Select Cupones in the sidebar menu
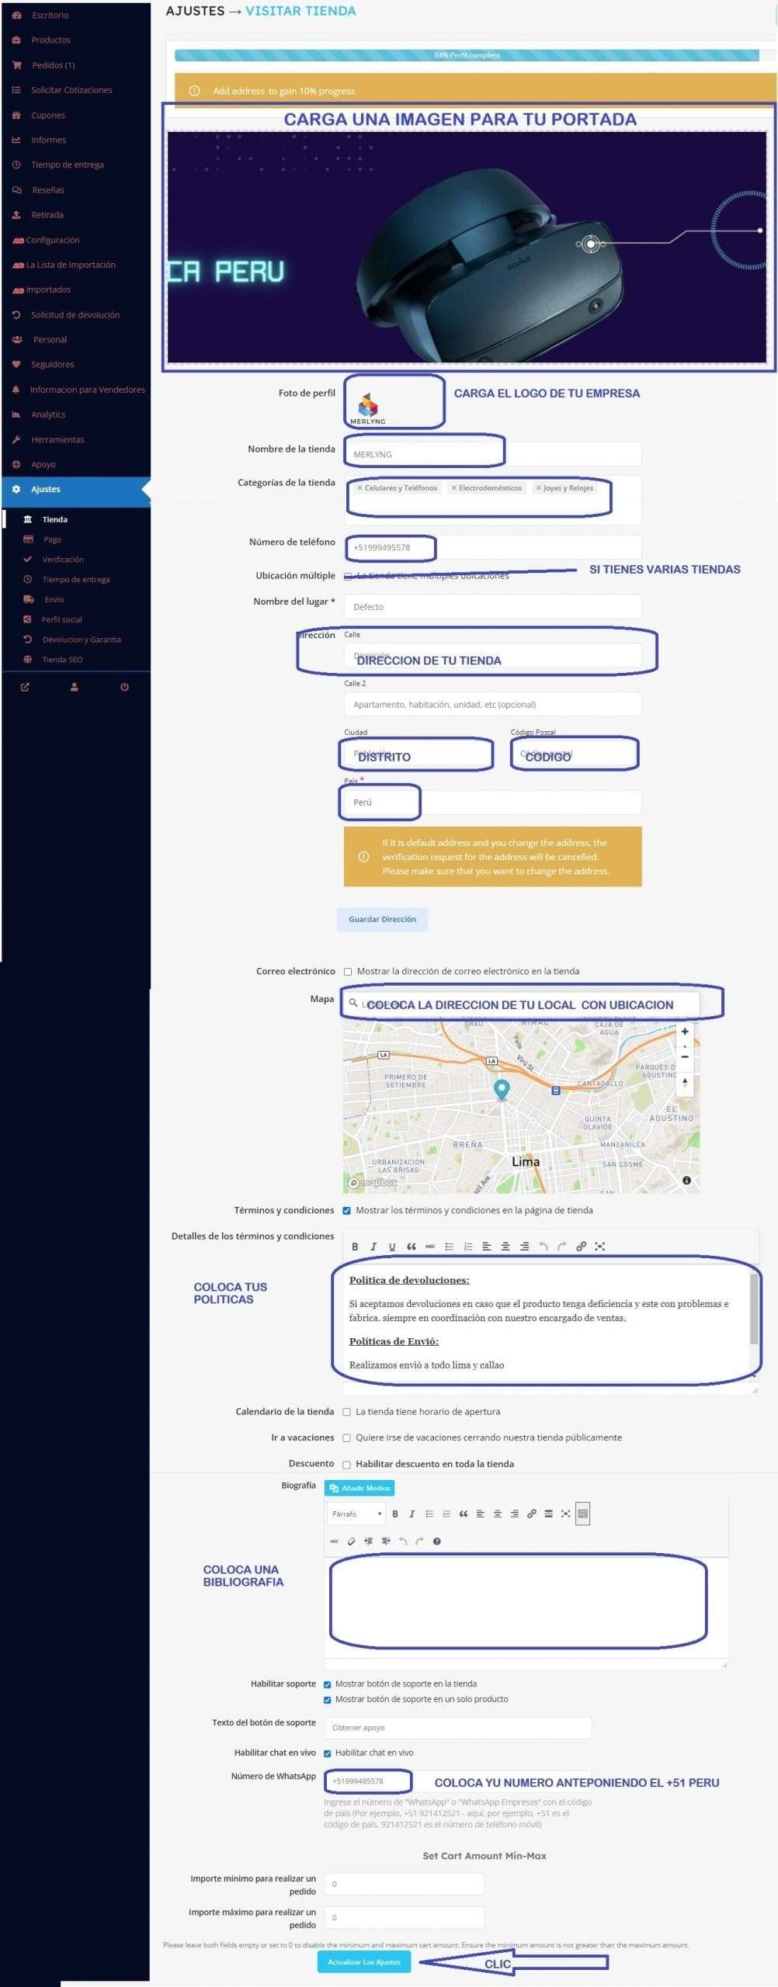Image resolution: width=778 pixels, height=1987 pixels. [x=48, y=115]
